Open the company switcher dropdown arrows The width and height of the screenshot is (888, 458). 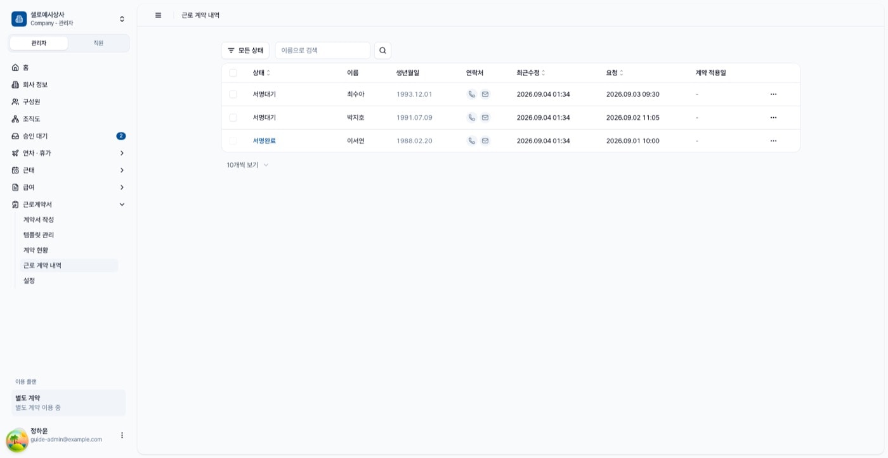click(x=122, y=19)
